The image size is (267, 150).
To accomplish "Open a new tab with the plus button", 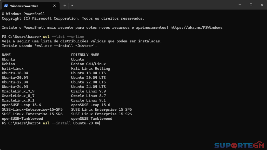I will click(65, 6).
